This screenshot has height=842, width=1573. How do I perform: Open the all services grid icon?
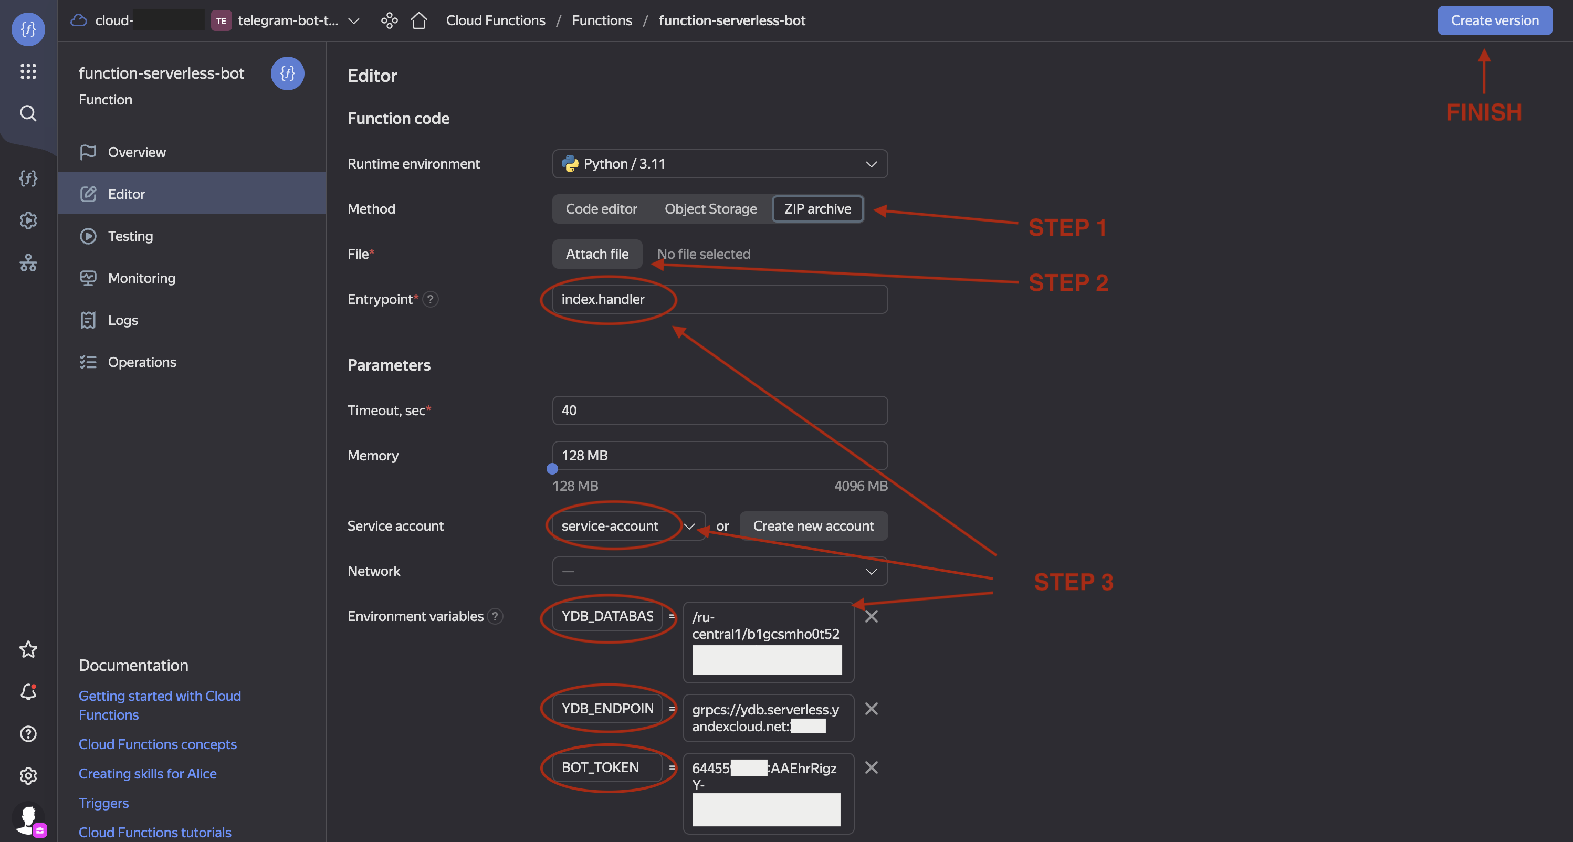[28, 71]
